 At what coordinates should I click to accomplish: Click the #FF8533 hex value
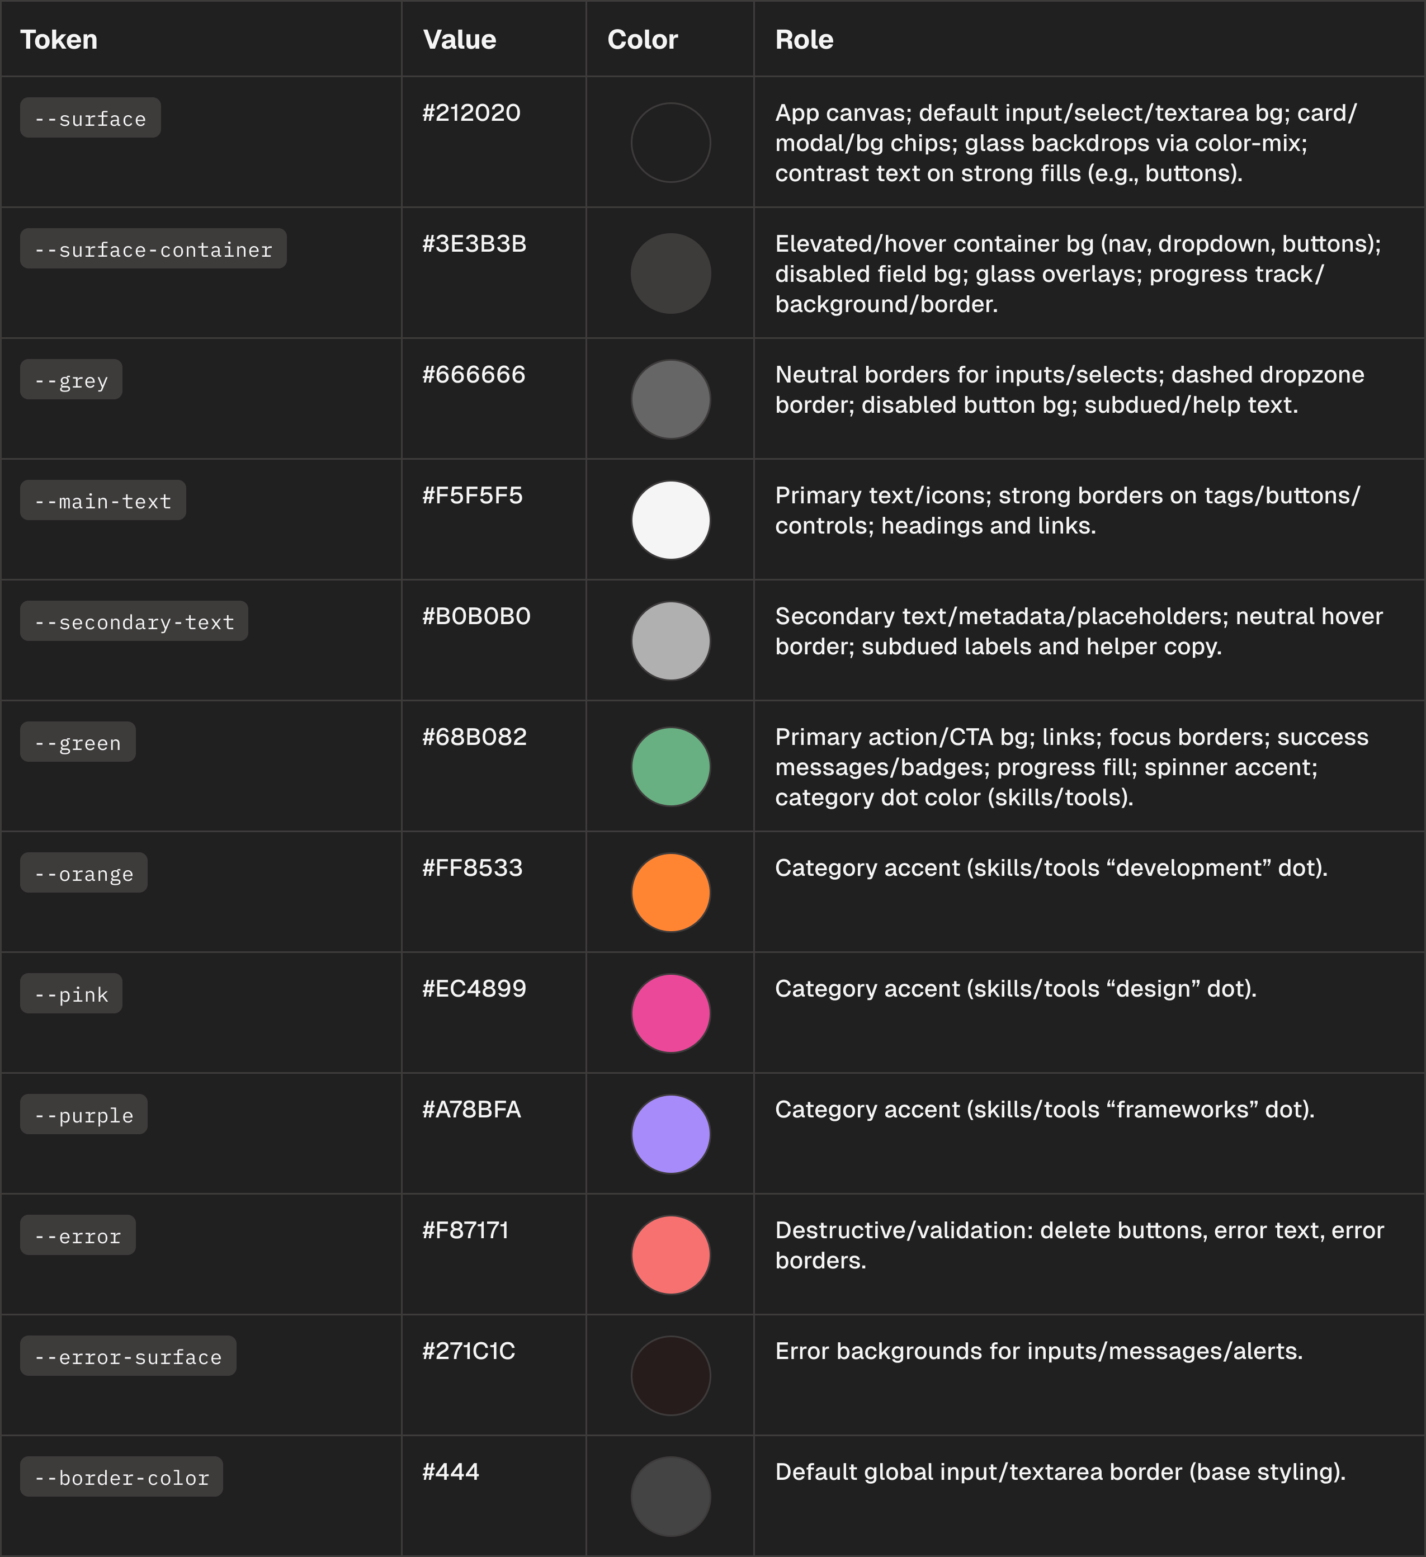pos(472,867)
